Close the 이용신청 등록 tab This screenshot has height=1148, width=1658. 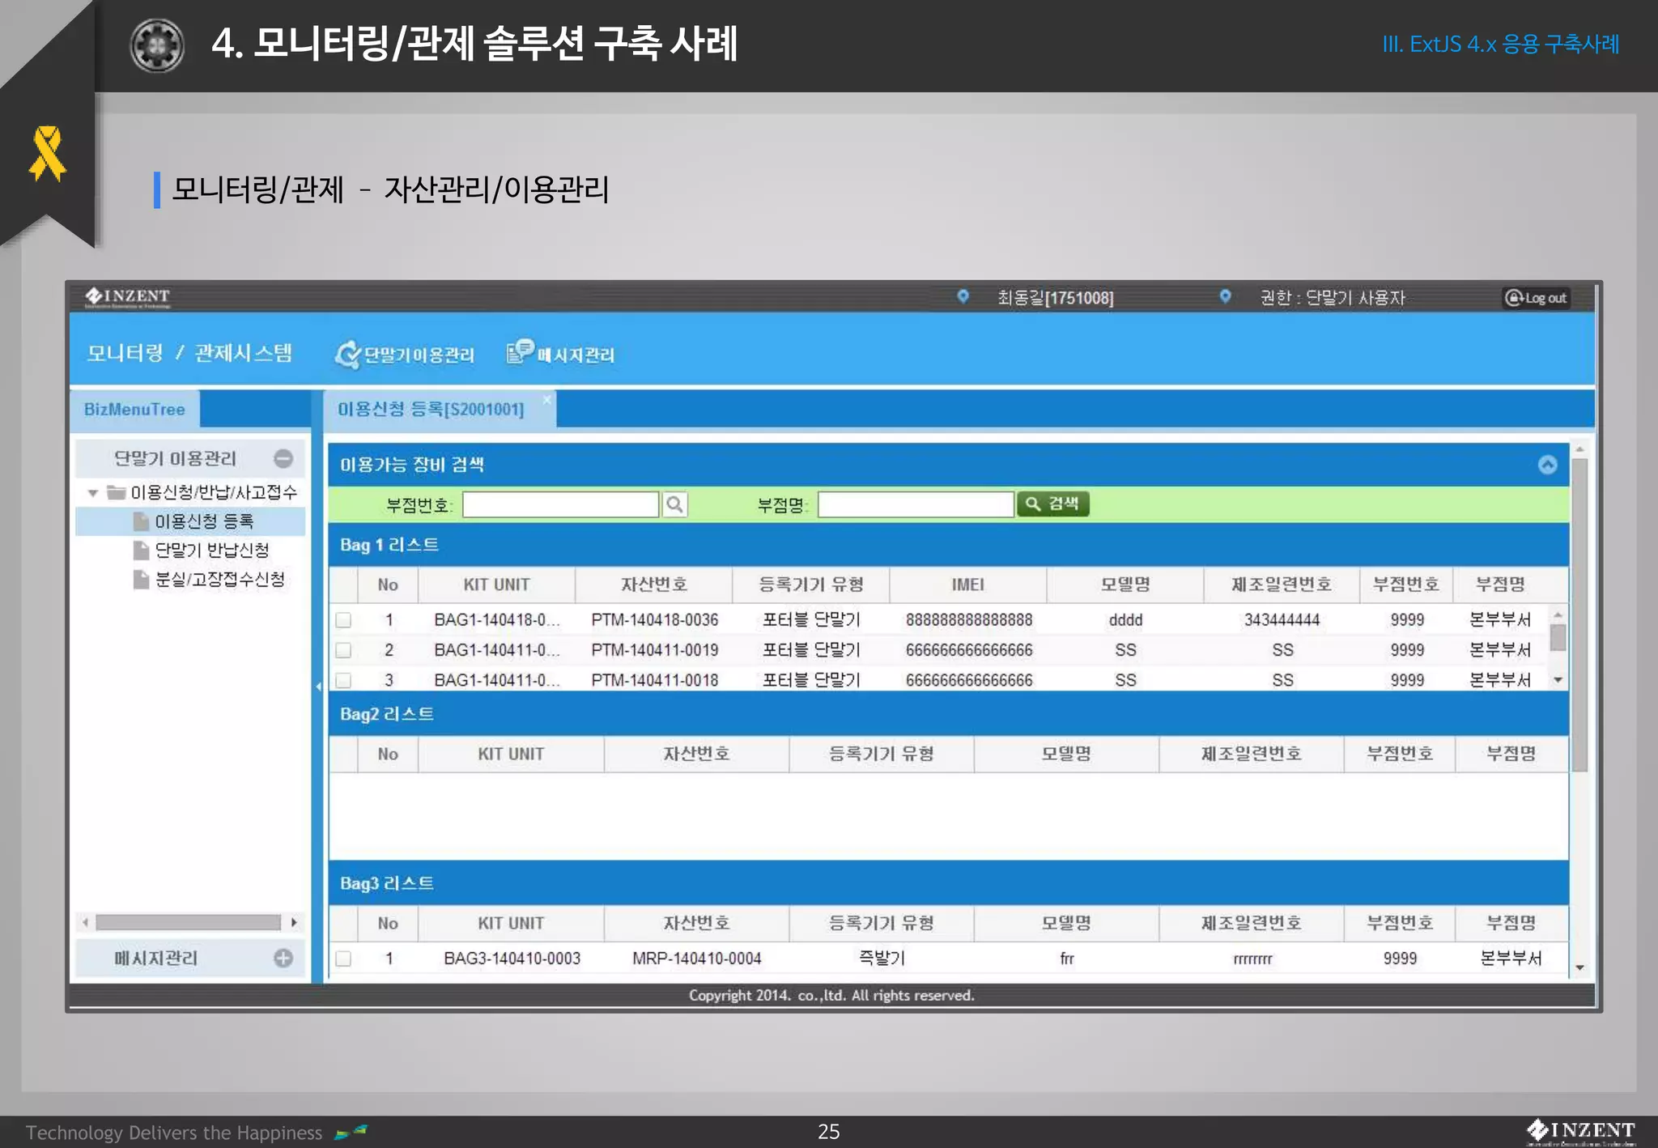(547, 399)
